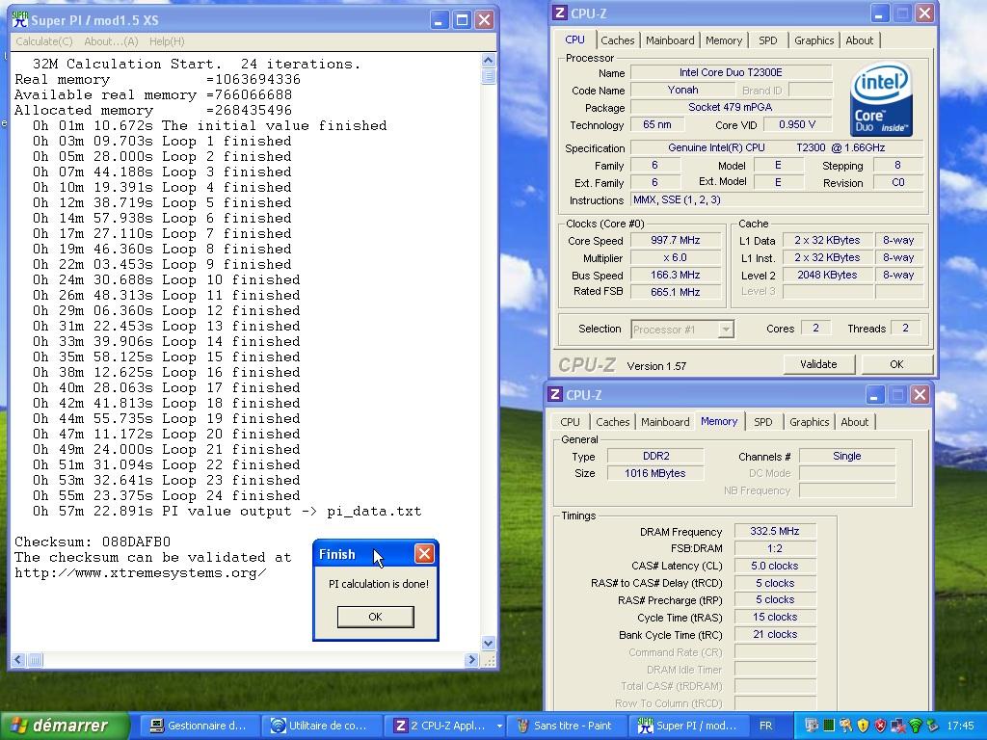The image size is (987, 740).
Task: Open Mainboard tab in lower CPU-Z window
Action: tap(665, 422)
